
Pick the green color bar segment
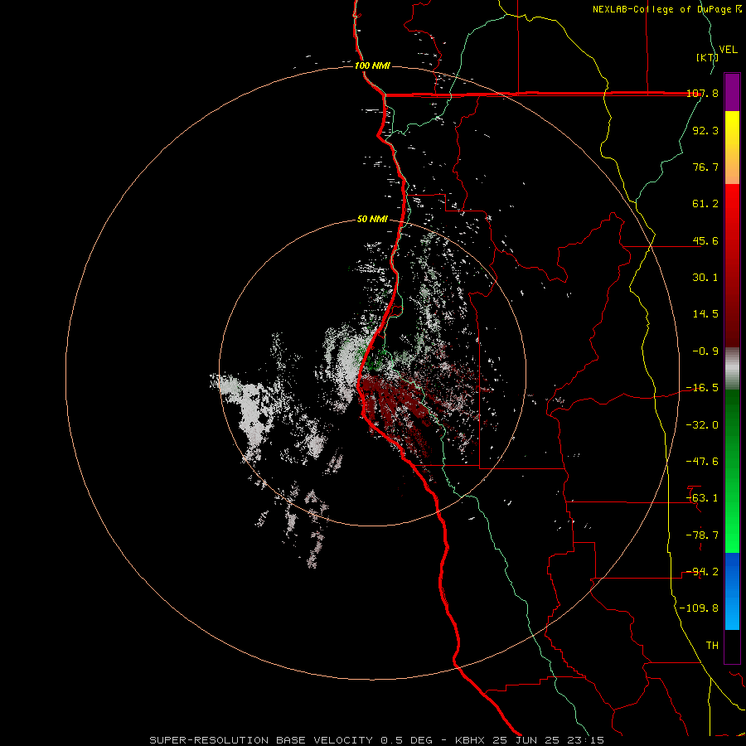point(732,471)
